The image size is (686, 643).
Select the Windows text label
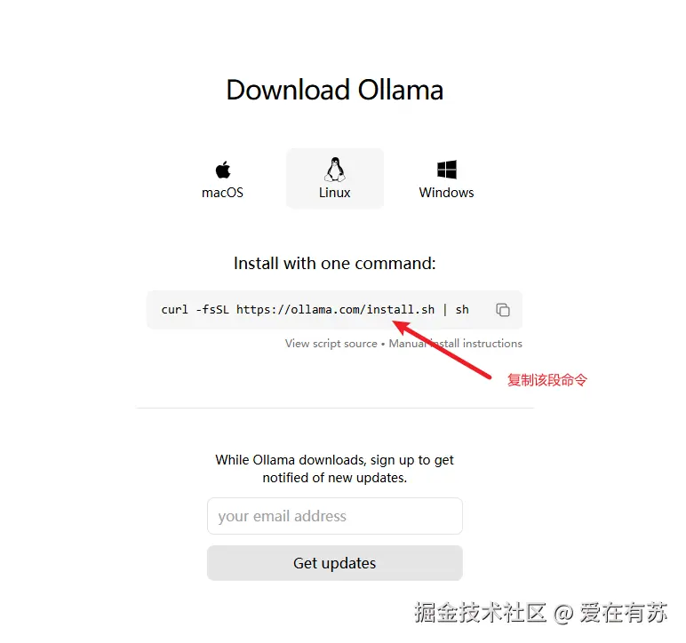tap(446, 193)
